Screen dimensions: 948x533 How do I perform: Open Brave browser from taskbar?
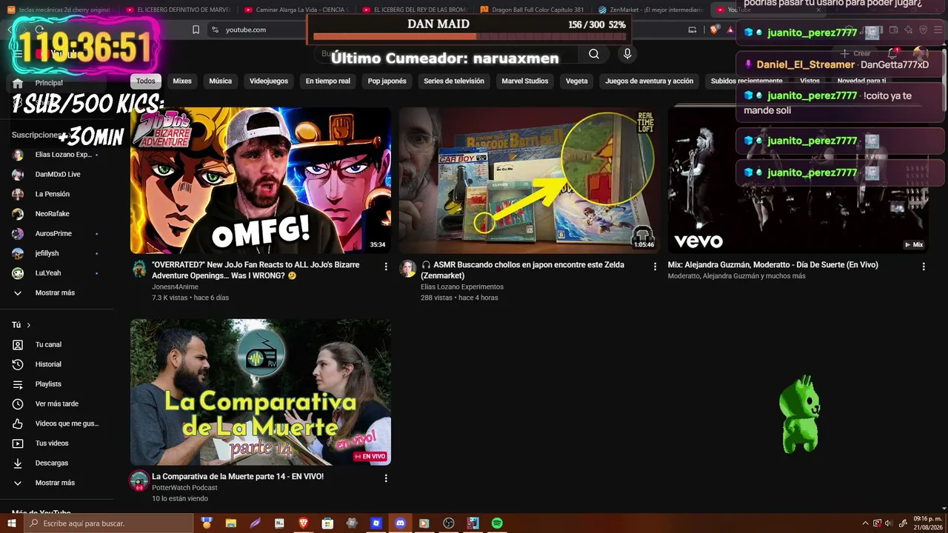click(x=304, y=523)
